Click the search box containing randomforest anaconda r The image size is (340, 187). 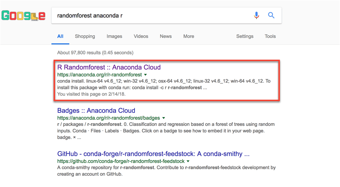click(152, 16)
